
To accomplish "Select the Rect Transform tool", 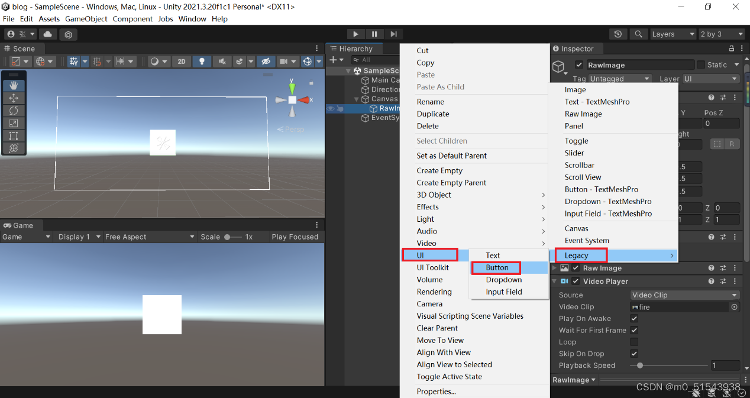I will [14, 135].
